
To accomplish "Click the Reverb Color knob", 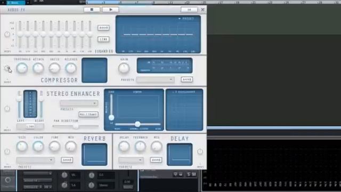I will (38, 146).
